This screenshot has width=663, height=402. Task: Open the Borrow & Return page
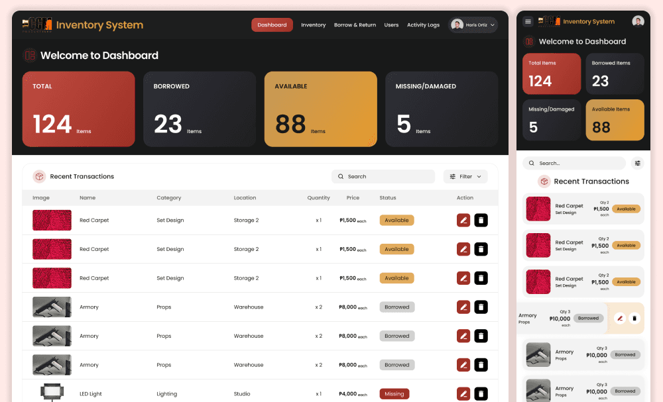355,25
